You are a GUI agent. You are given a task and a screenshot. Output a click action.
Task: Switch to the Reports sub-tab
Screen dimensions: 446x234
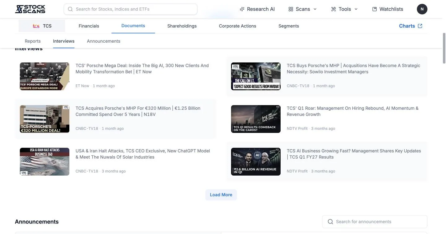click(33, 41)
